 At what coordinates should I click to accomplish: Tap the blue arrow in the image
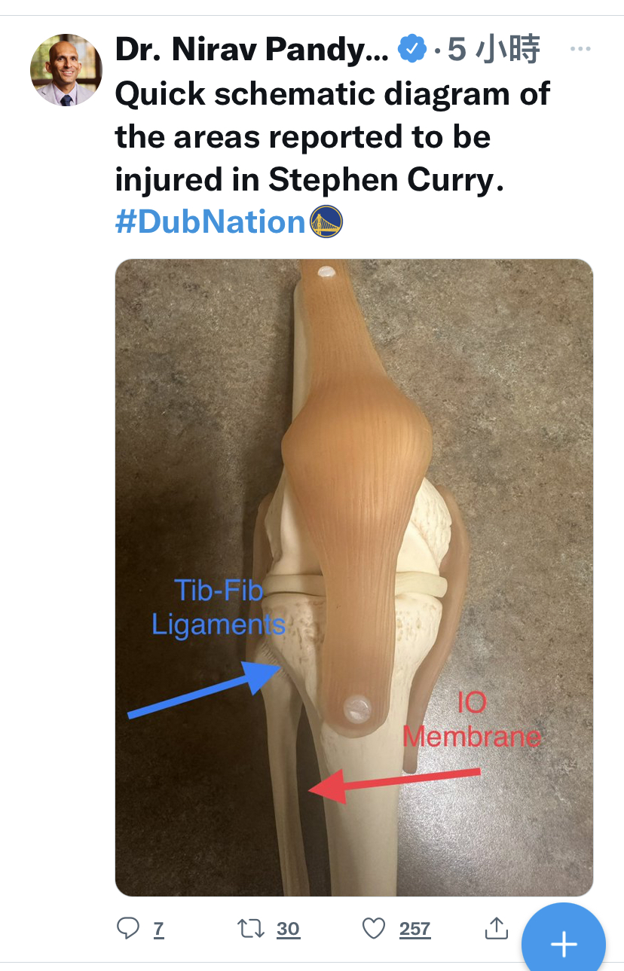(x=205, y=688)
